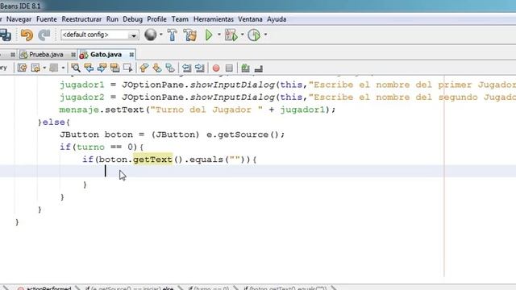Viewport: 516px width, 290px height.
Task: Open the Profile menu
Action: 156,19
